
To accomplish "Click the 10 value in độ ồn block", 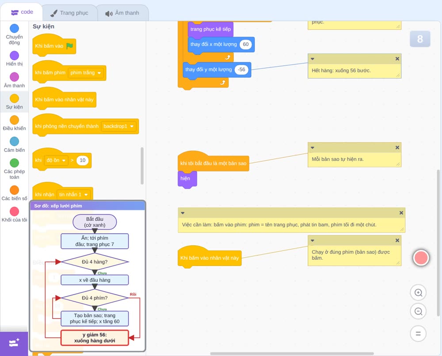I will [82, 160].
